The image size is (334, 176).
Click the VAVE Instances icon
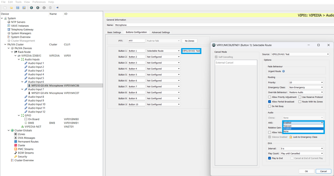(x=9, y=26)
